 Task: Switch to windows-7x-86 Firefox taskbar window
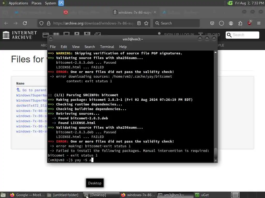138,195
